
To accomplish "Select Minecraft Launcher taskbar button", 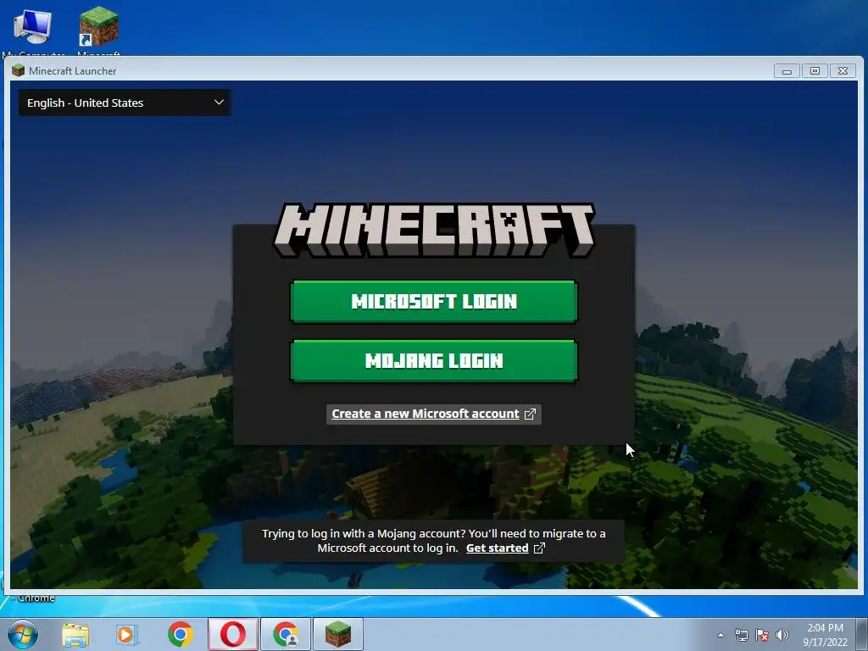I will click(338, 634).
